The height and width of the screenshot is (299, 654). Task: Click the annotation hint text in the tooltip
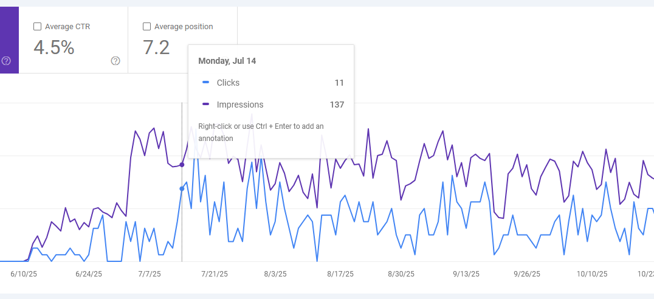[x=261, y=132]
